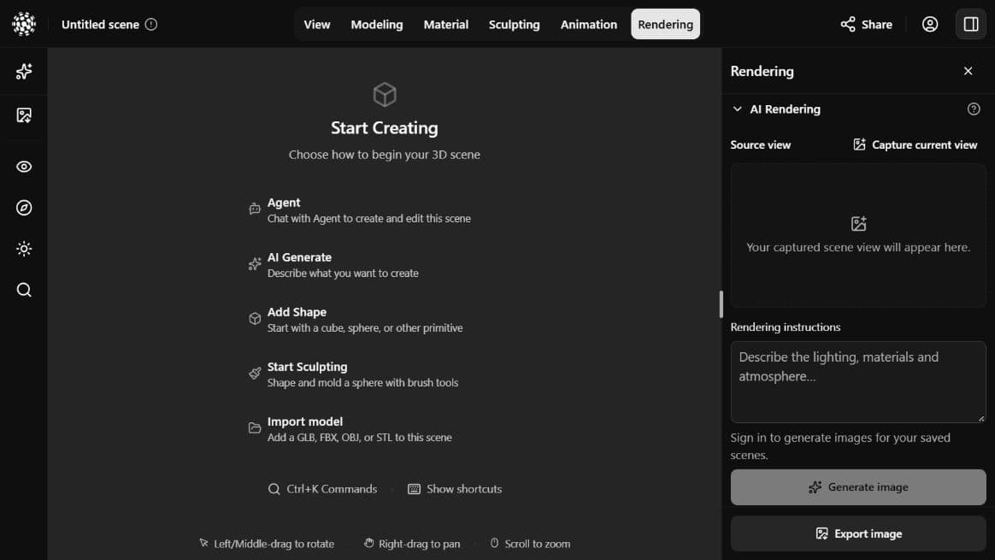The image size is (995, 560).
Task: Open Ctrl+K Commands
Action: (322, 489)
